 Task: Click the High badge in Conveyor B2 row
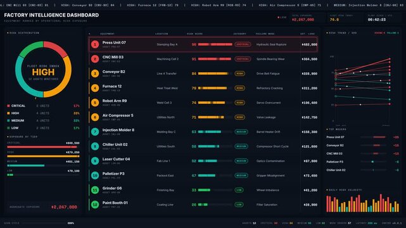(x=240, y=73)
